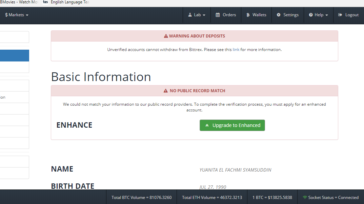Click the 1 BTC = $13825.5838 status

point(272,198)
